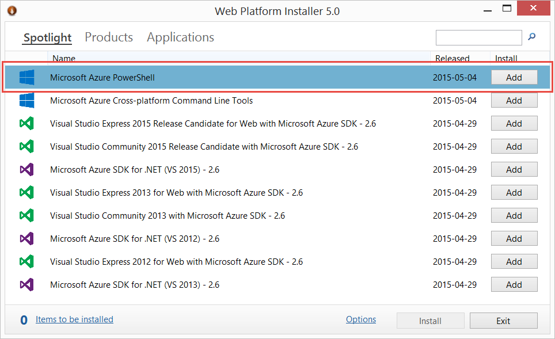
Task: Add Microsoft Azure PowerShell
Action: (514, 77)
